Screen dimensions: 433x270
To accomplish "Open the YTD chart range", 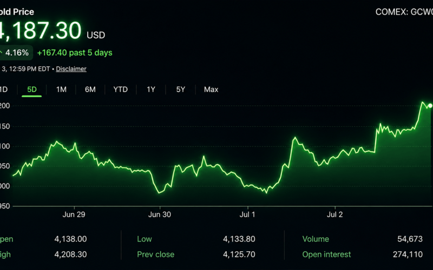I will point(121,90).
